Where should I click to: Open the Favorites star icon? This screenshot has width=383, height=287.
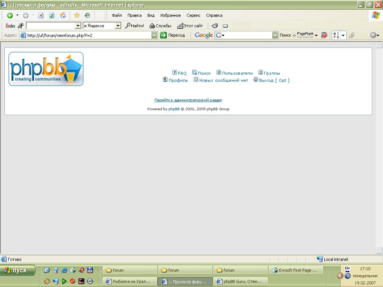pyautogui.click(x=77, y=15)
